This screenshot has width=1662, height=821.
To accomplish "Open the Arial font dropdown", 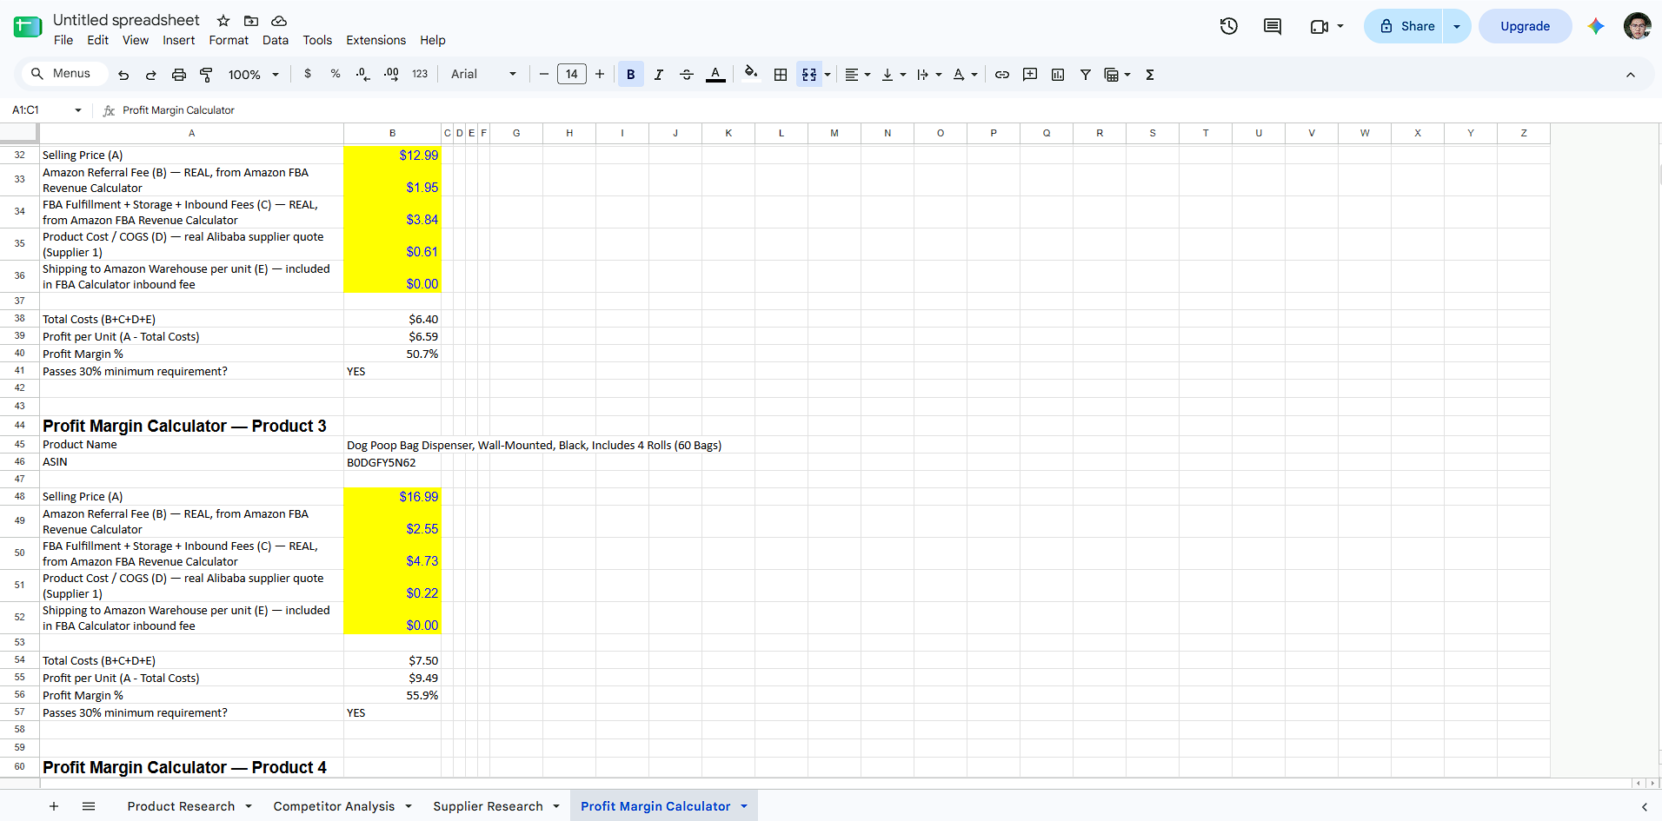I will pos(483,74).
